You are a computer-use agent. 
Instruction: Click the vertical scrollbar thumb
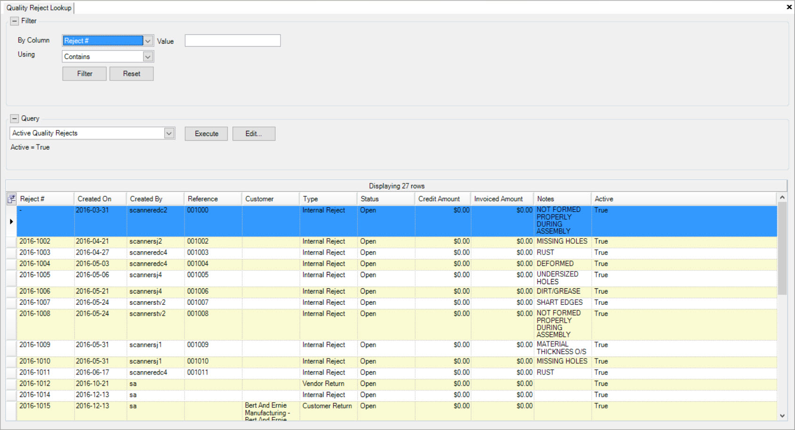(782, 248)
